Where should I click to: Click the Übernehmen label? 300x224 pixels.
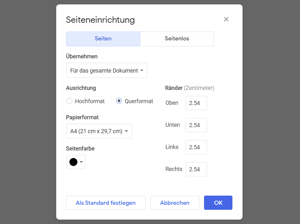(x=82, y=56)
